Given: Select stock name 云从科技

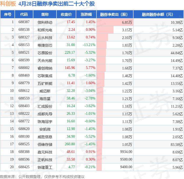Looking at the screenshot, I should [x=45, y=38].
